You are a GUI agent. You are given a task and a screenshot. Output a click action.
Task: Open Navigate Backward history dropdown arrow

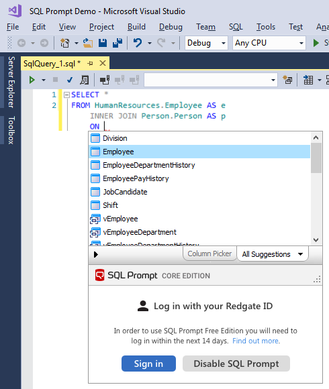coord(33,43)
